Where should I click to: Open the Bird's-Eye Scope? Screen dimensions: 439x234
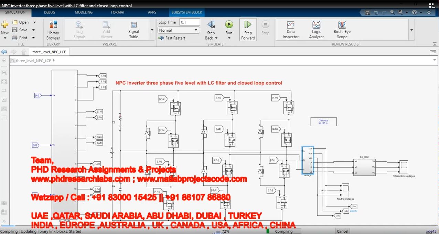[x=342, y=30]
